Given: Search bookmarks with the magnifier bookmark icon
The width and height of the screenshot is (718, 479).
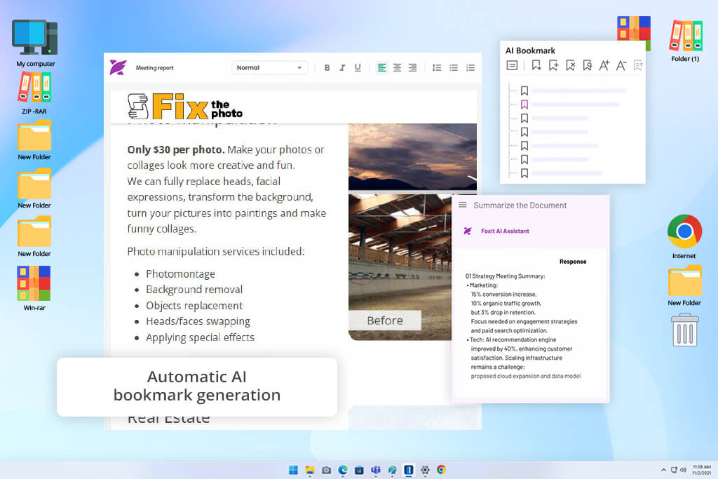Looking at the screenshot, I should coord(587,65).
